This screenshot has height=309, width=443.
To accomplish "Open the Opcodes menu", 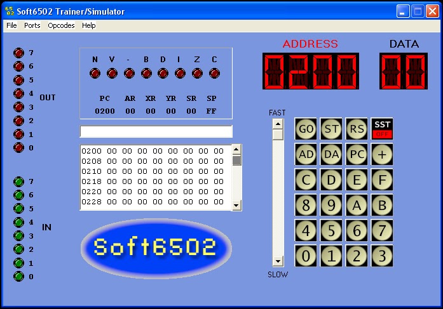I will pyautogui.click(x=61, y=25).
